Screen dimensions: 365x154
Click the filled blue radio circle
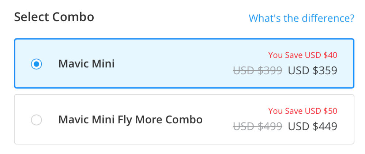tap(36, 64)
